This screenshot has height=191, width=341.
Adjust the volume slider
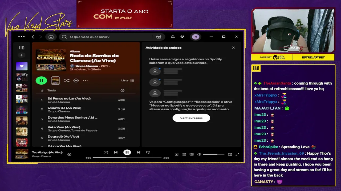(213, 154)
